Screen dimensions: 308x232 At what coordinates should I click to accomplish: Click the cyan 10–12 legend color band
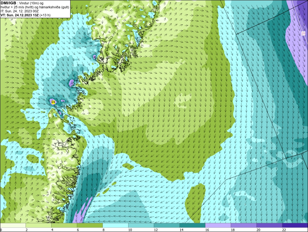[x=141, y=225]
